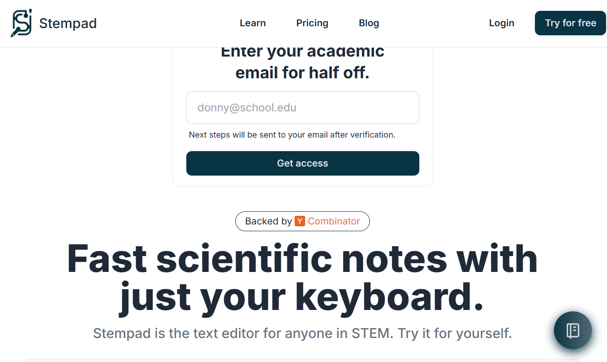Click the Login link
607x362 pixels.
click(501, 23)
